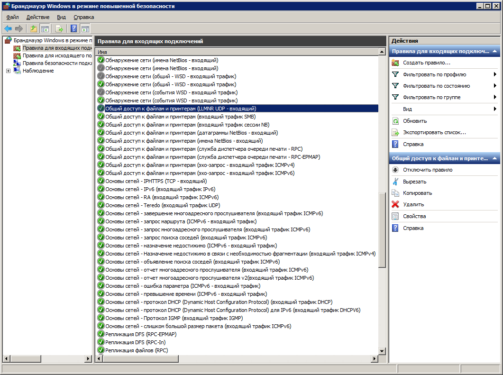Select rule 'Основы сетей - IPHTTPS (TCP - входящий)'

[x=156, y=181]
